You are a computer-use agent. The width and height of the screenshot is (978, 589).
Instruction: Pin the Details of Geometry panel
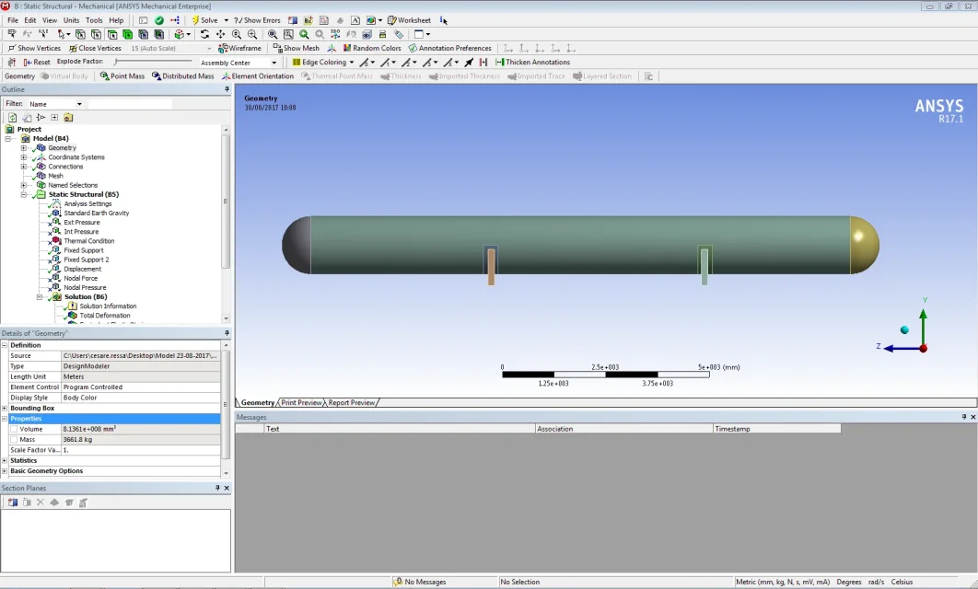pos(227,333)
